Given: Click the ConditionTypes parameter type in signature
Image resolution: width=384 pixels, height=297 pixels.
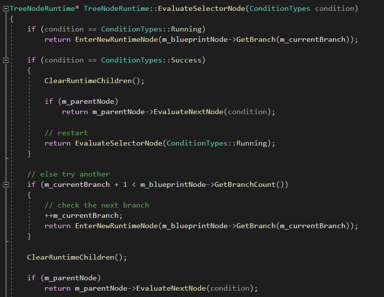Looking at the screenshot, I should [x=280, y=8].
